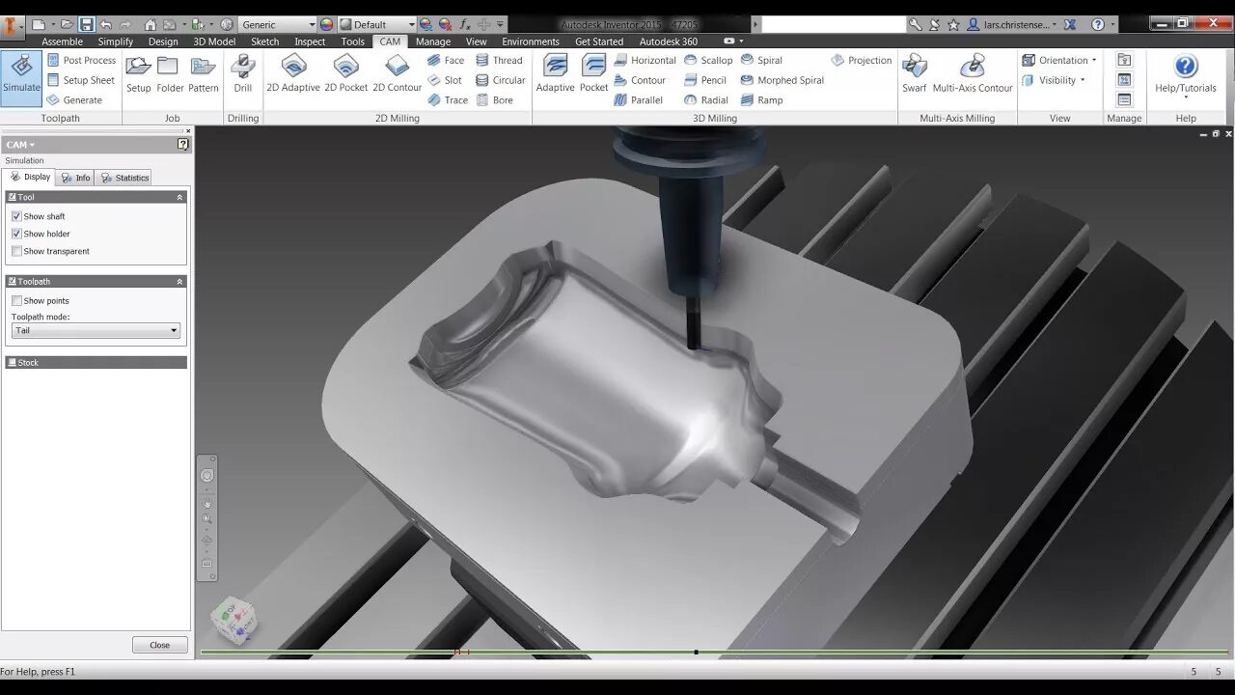Click the simulation timeline position marker
The height and width of the screenshot is (695, 1235).
(696, 653)
